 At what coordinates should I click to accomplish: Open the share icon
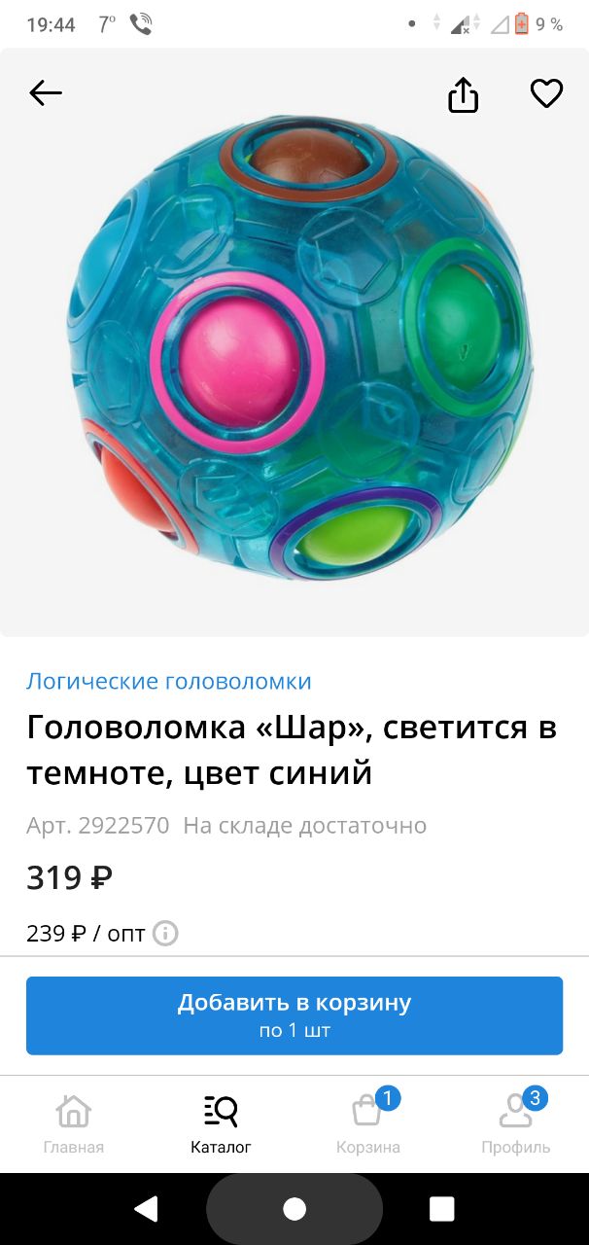click(x=464, y=94)
